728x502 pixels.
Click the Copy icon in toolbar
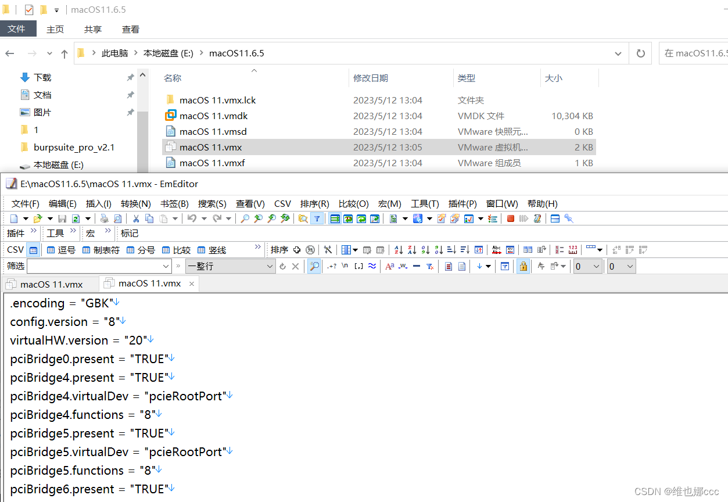pyautogui.click(x=149, y=218)
